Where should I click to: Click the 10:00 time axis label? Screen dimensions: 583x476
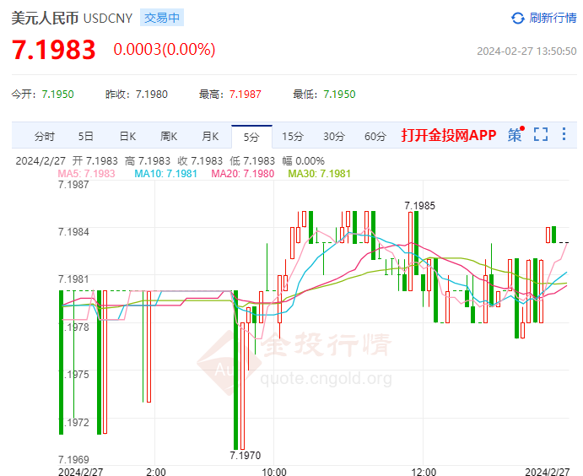click(274, 472)
